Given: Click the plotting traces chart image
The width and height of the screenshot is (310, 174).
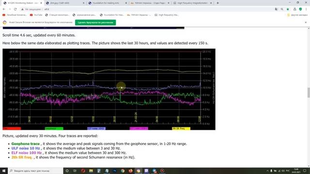Looking at the screenshot, I should pos(109,89).
